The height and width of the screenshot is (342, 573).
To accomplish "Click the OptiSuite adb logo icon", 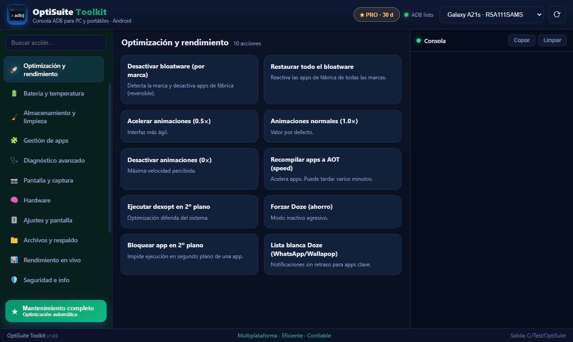I will pos(17,15).
